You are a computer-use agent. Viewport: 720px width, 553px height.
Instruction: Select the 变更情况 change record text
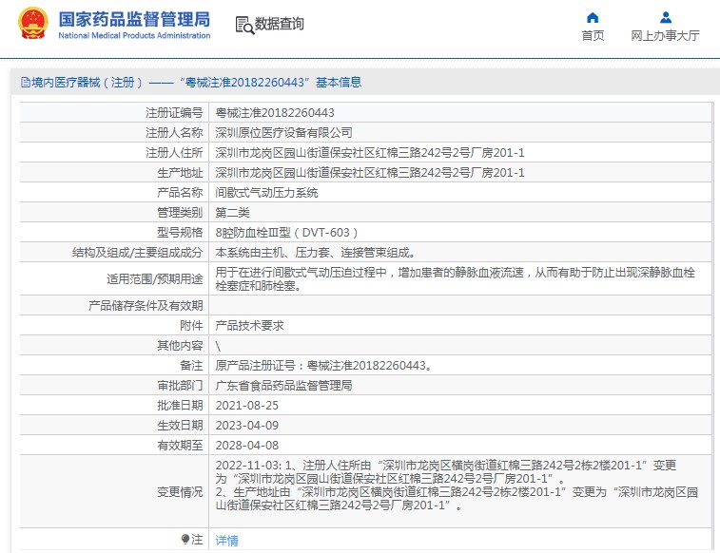click(x=457, y=486)
